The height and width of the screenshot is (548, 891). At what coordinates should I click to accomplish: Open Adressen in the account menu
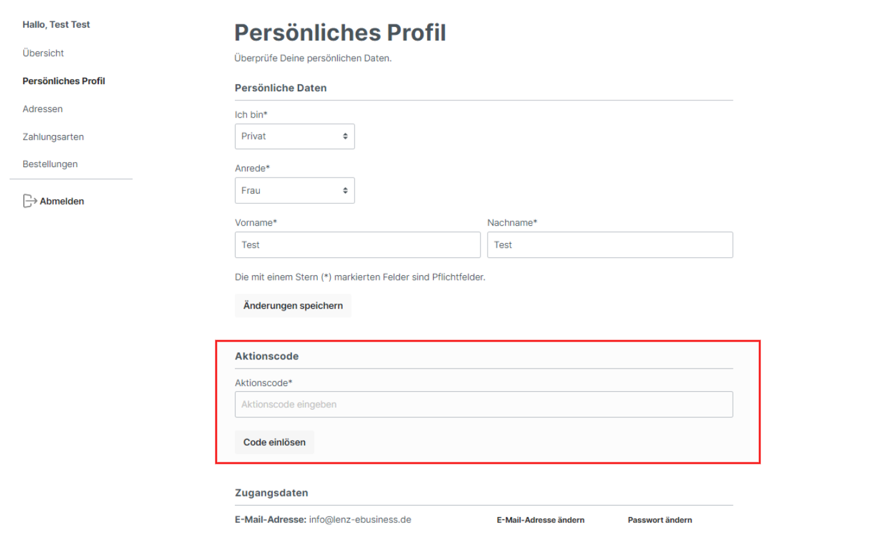pyautogui.click(x=42, y=109)
